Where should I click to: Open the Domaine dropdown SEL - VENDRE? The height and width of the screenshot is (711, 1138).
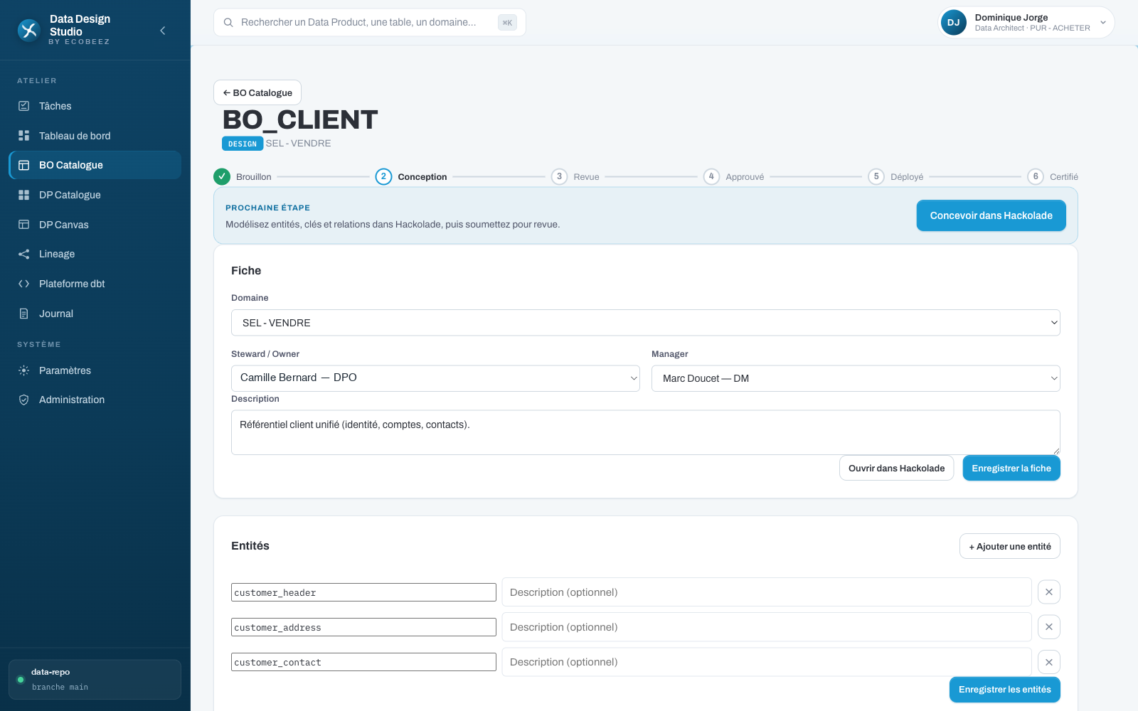[646, 323]
